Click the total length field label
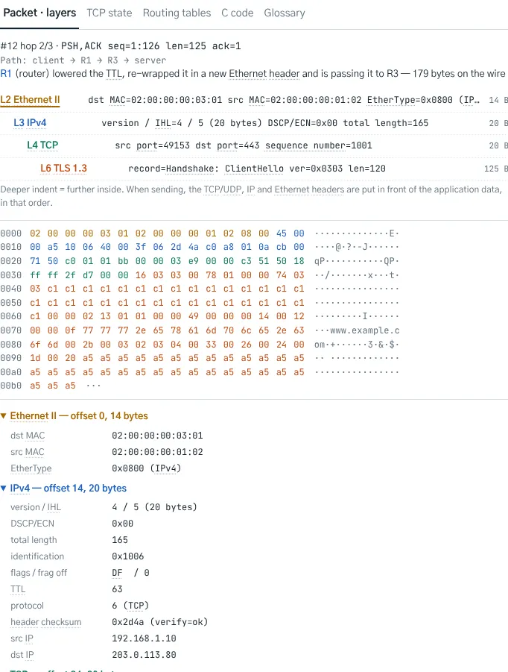 (34, 540)
